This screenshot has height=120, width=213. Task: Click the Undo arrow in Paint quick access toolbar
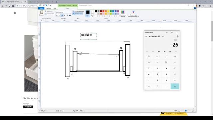coord(46,5)
